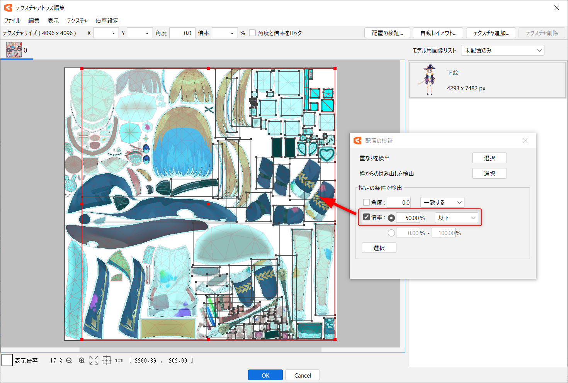Open the 未配置のみ model image list dropdown
The height and width of the screenshot is (383, 568).
(x=502, y=50)
